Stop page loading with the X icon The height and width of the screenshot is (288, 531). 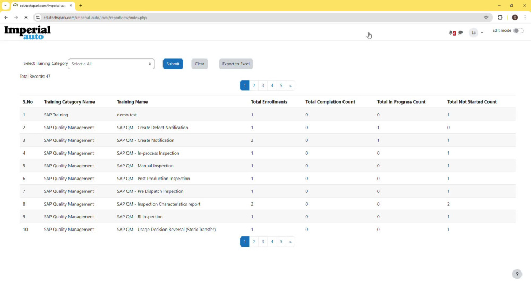(x=25, y=18)
